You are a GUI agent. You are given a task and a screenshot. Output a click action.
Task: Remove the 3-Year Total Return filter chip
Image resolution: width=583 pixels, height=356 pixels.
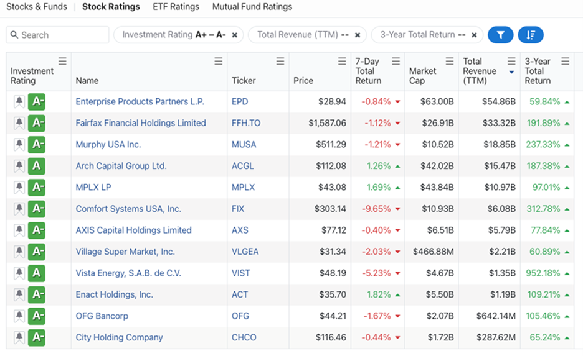click(474, 35)
